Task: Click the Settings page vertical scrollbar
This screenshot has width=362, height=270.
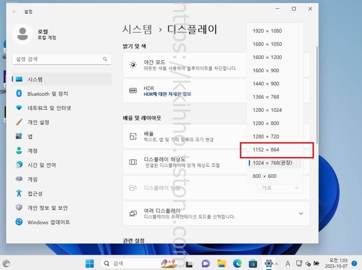Action: (x=317, y=95)
